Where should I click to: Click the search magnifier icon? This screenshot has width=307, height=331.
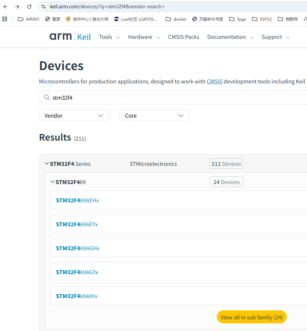pos(47,97)
